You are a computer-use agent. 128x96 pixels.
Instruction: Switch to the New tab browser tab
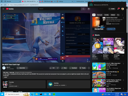13,2
